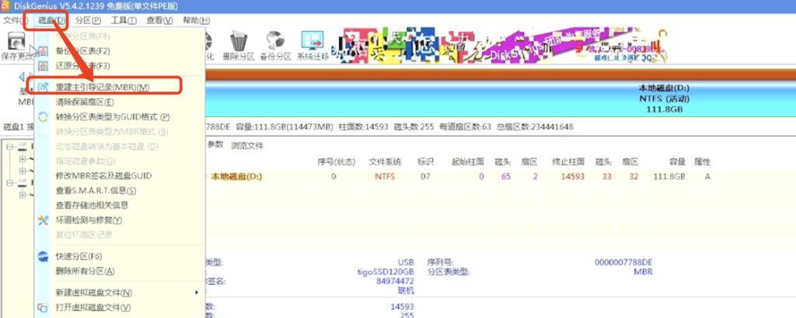Click the NTFS cell in partition row
Image resolution: width=796 pixels, height=318 pixels.
[x=385, y=177]
